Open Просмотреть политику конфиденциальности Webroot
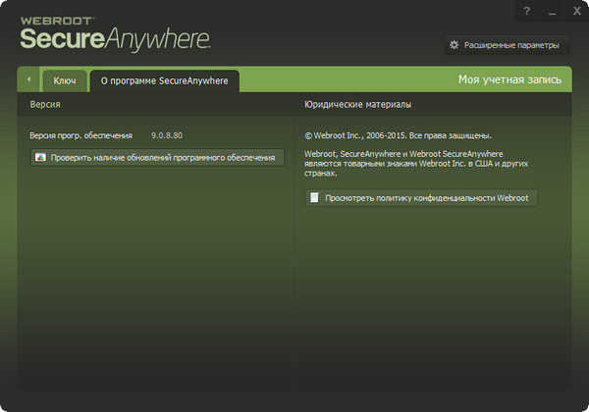 coord(421,198)
